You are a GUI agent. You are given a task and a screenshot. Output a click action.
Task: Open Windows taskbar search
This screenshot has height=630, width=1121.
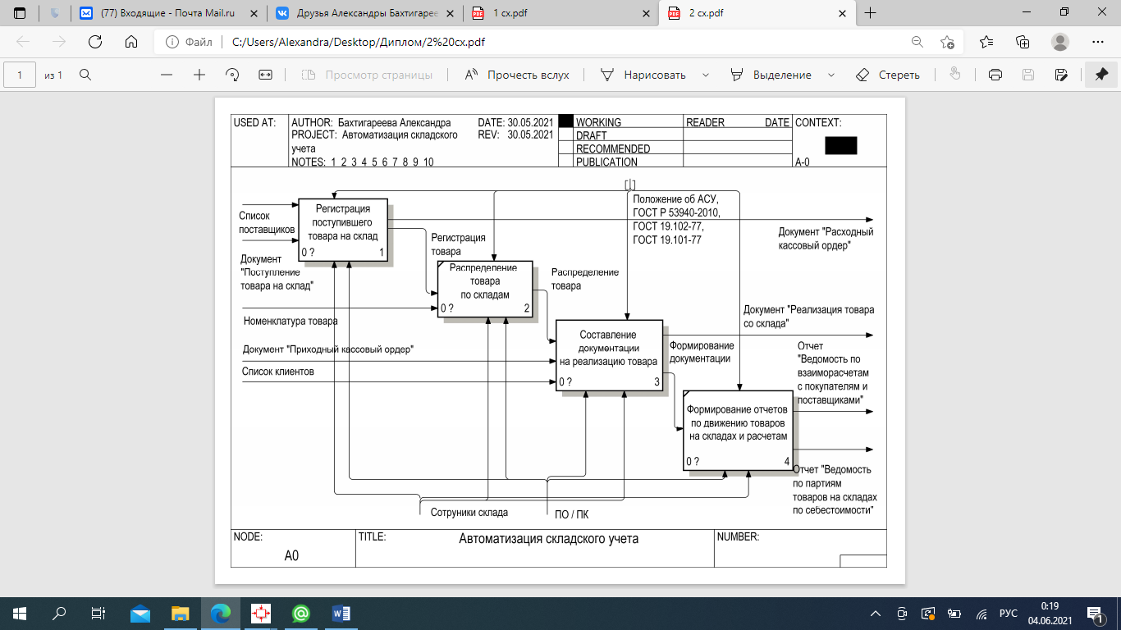tap(59, 613)
